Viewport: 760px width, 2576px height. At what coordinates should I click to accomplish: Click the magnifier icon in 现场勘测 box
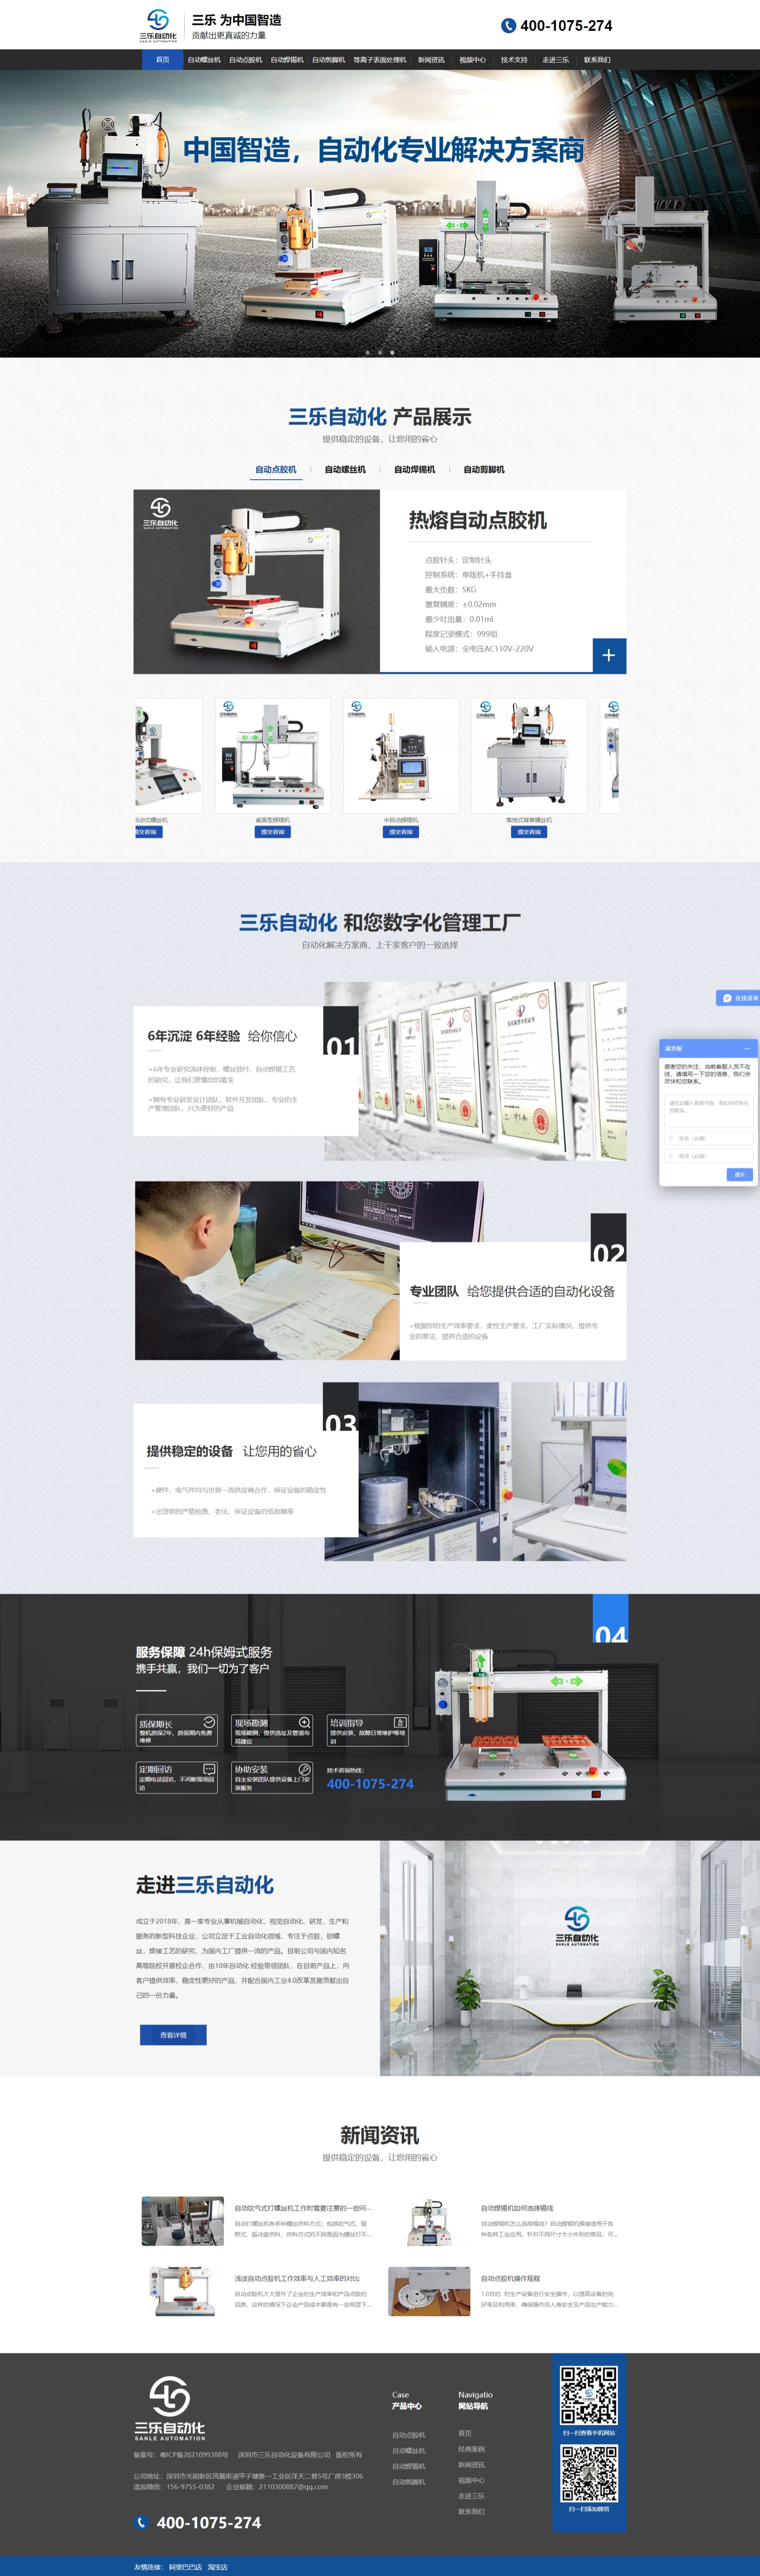tap(304, 1722)
